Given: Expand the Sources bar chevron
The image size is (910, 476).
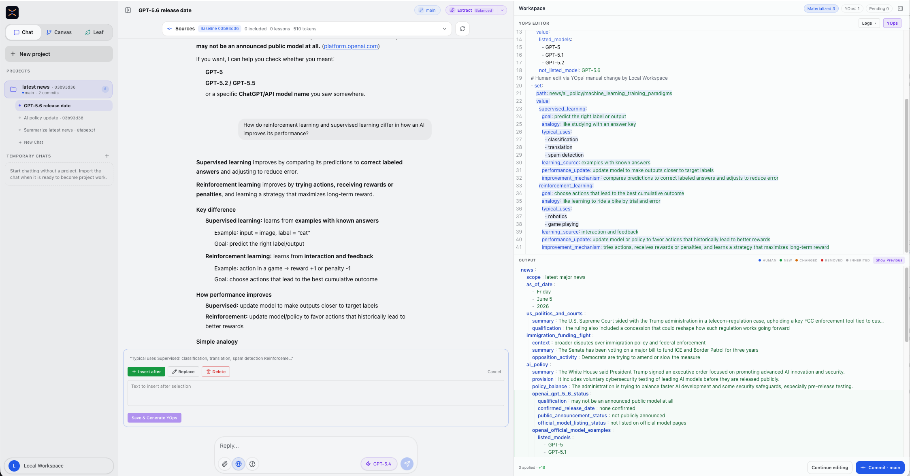Looking at the screenshot, I should click(x=445, y=29).
